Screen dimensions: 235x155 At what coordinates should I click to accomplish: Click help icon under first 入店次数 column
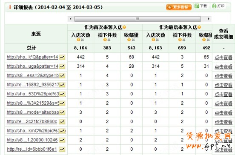[78, 40]
